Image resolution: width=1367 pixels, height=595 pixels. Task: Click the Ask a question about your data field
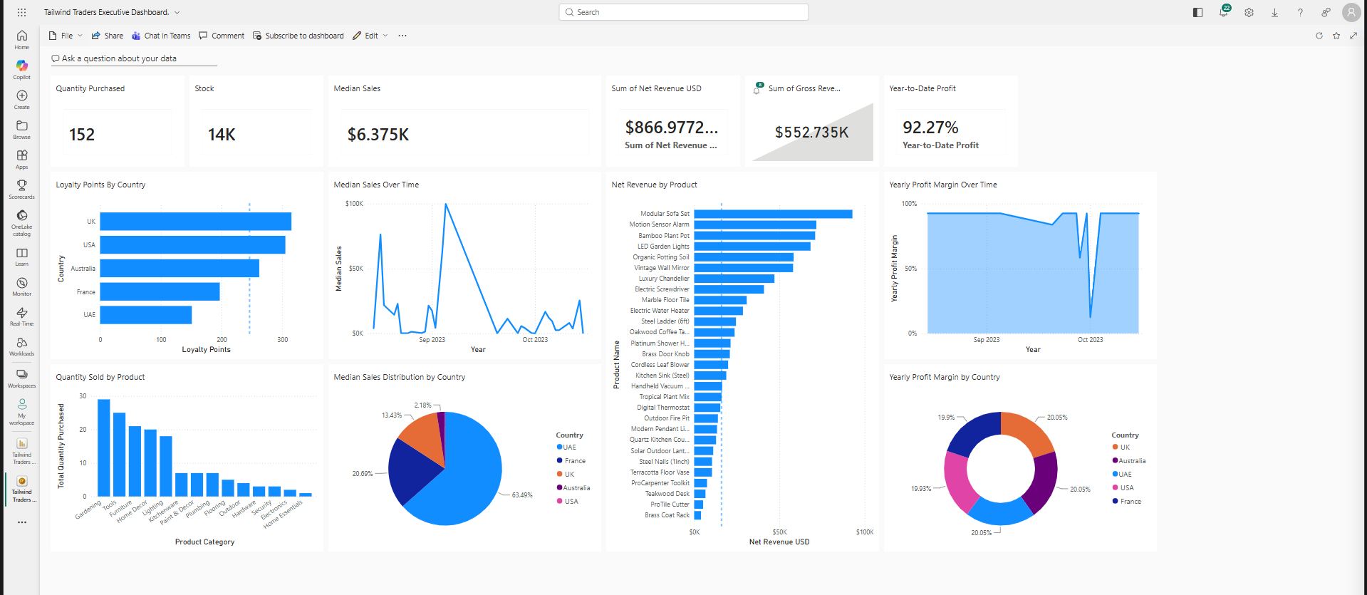(x=134, y=58)
